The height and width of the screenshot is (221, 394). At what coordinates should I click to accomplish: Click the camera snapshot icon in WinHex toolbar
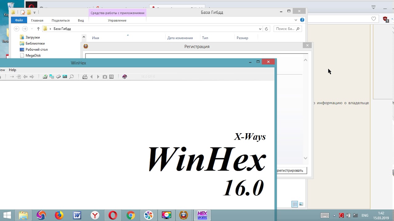[x=105, y=77]
